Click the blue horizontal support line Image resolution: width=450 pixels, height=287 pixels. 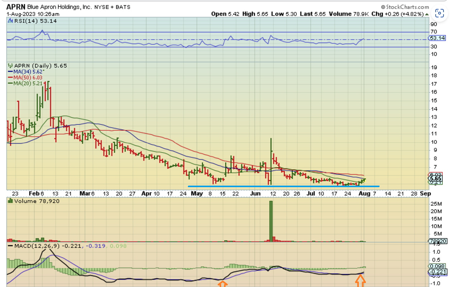283,186
